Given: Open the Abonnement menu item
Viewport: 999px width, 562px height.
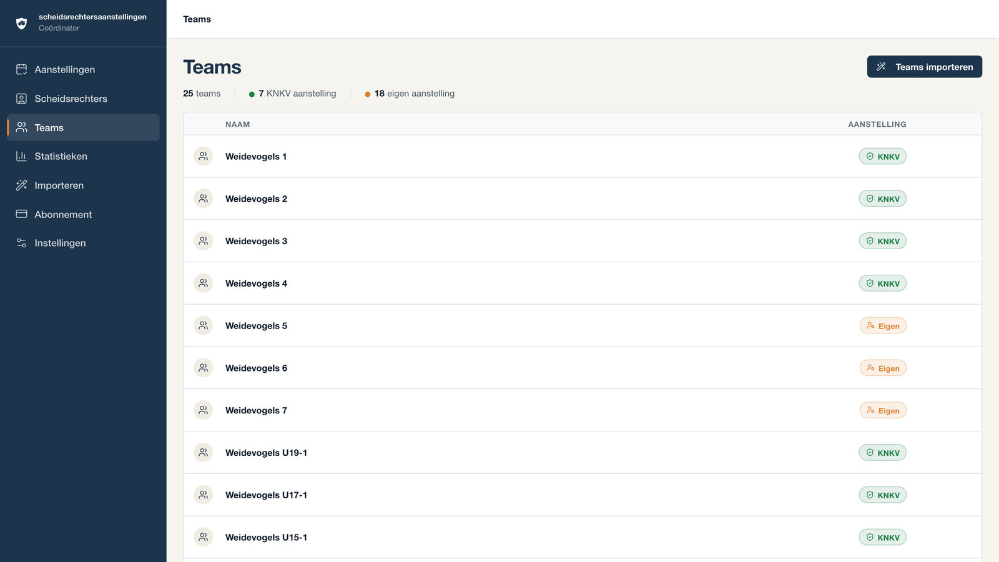Looking at the screenshot, I should click(x=83, y=214).
